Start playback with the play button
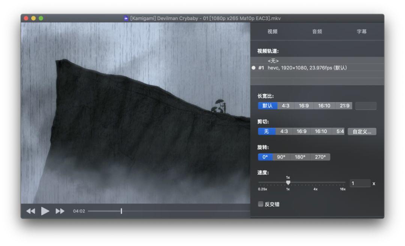The height and width of the screenshot is (246, 405). point(45,211)
